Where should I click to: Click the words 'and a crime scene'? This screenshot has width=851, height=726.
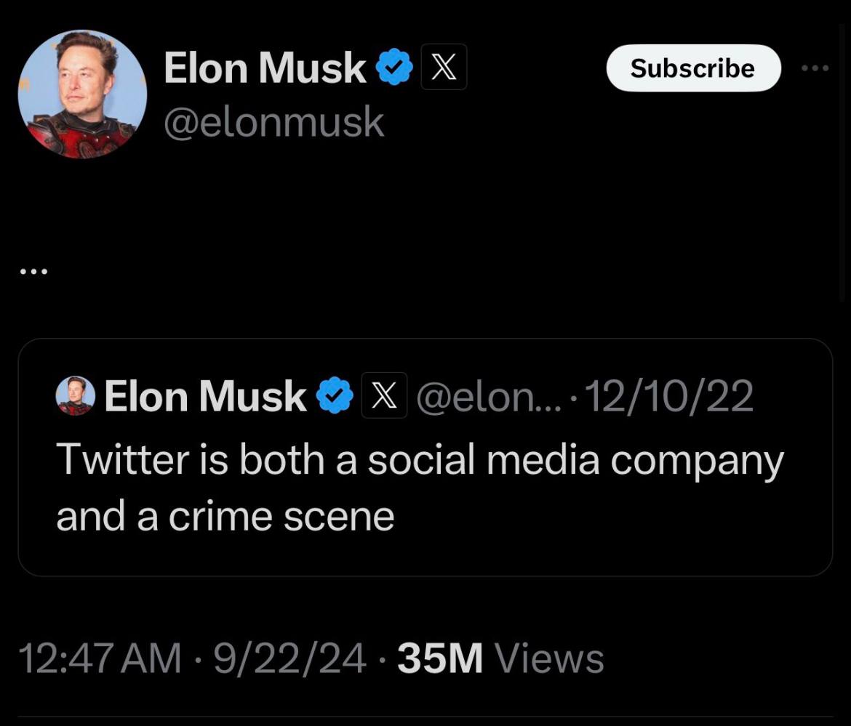point(225,516)
